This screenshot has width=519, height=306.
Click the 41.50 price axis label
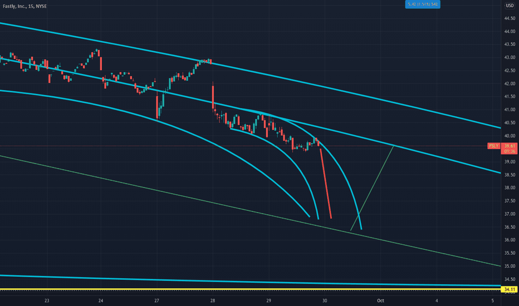(x=510, y=97)
